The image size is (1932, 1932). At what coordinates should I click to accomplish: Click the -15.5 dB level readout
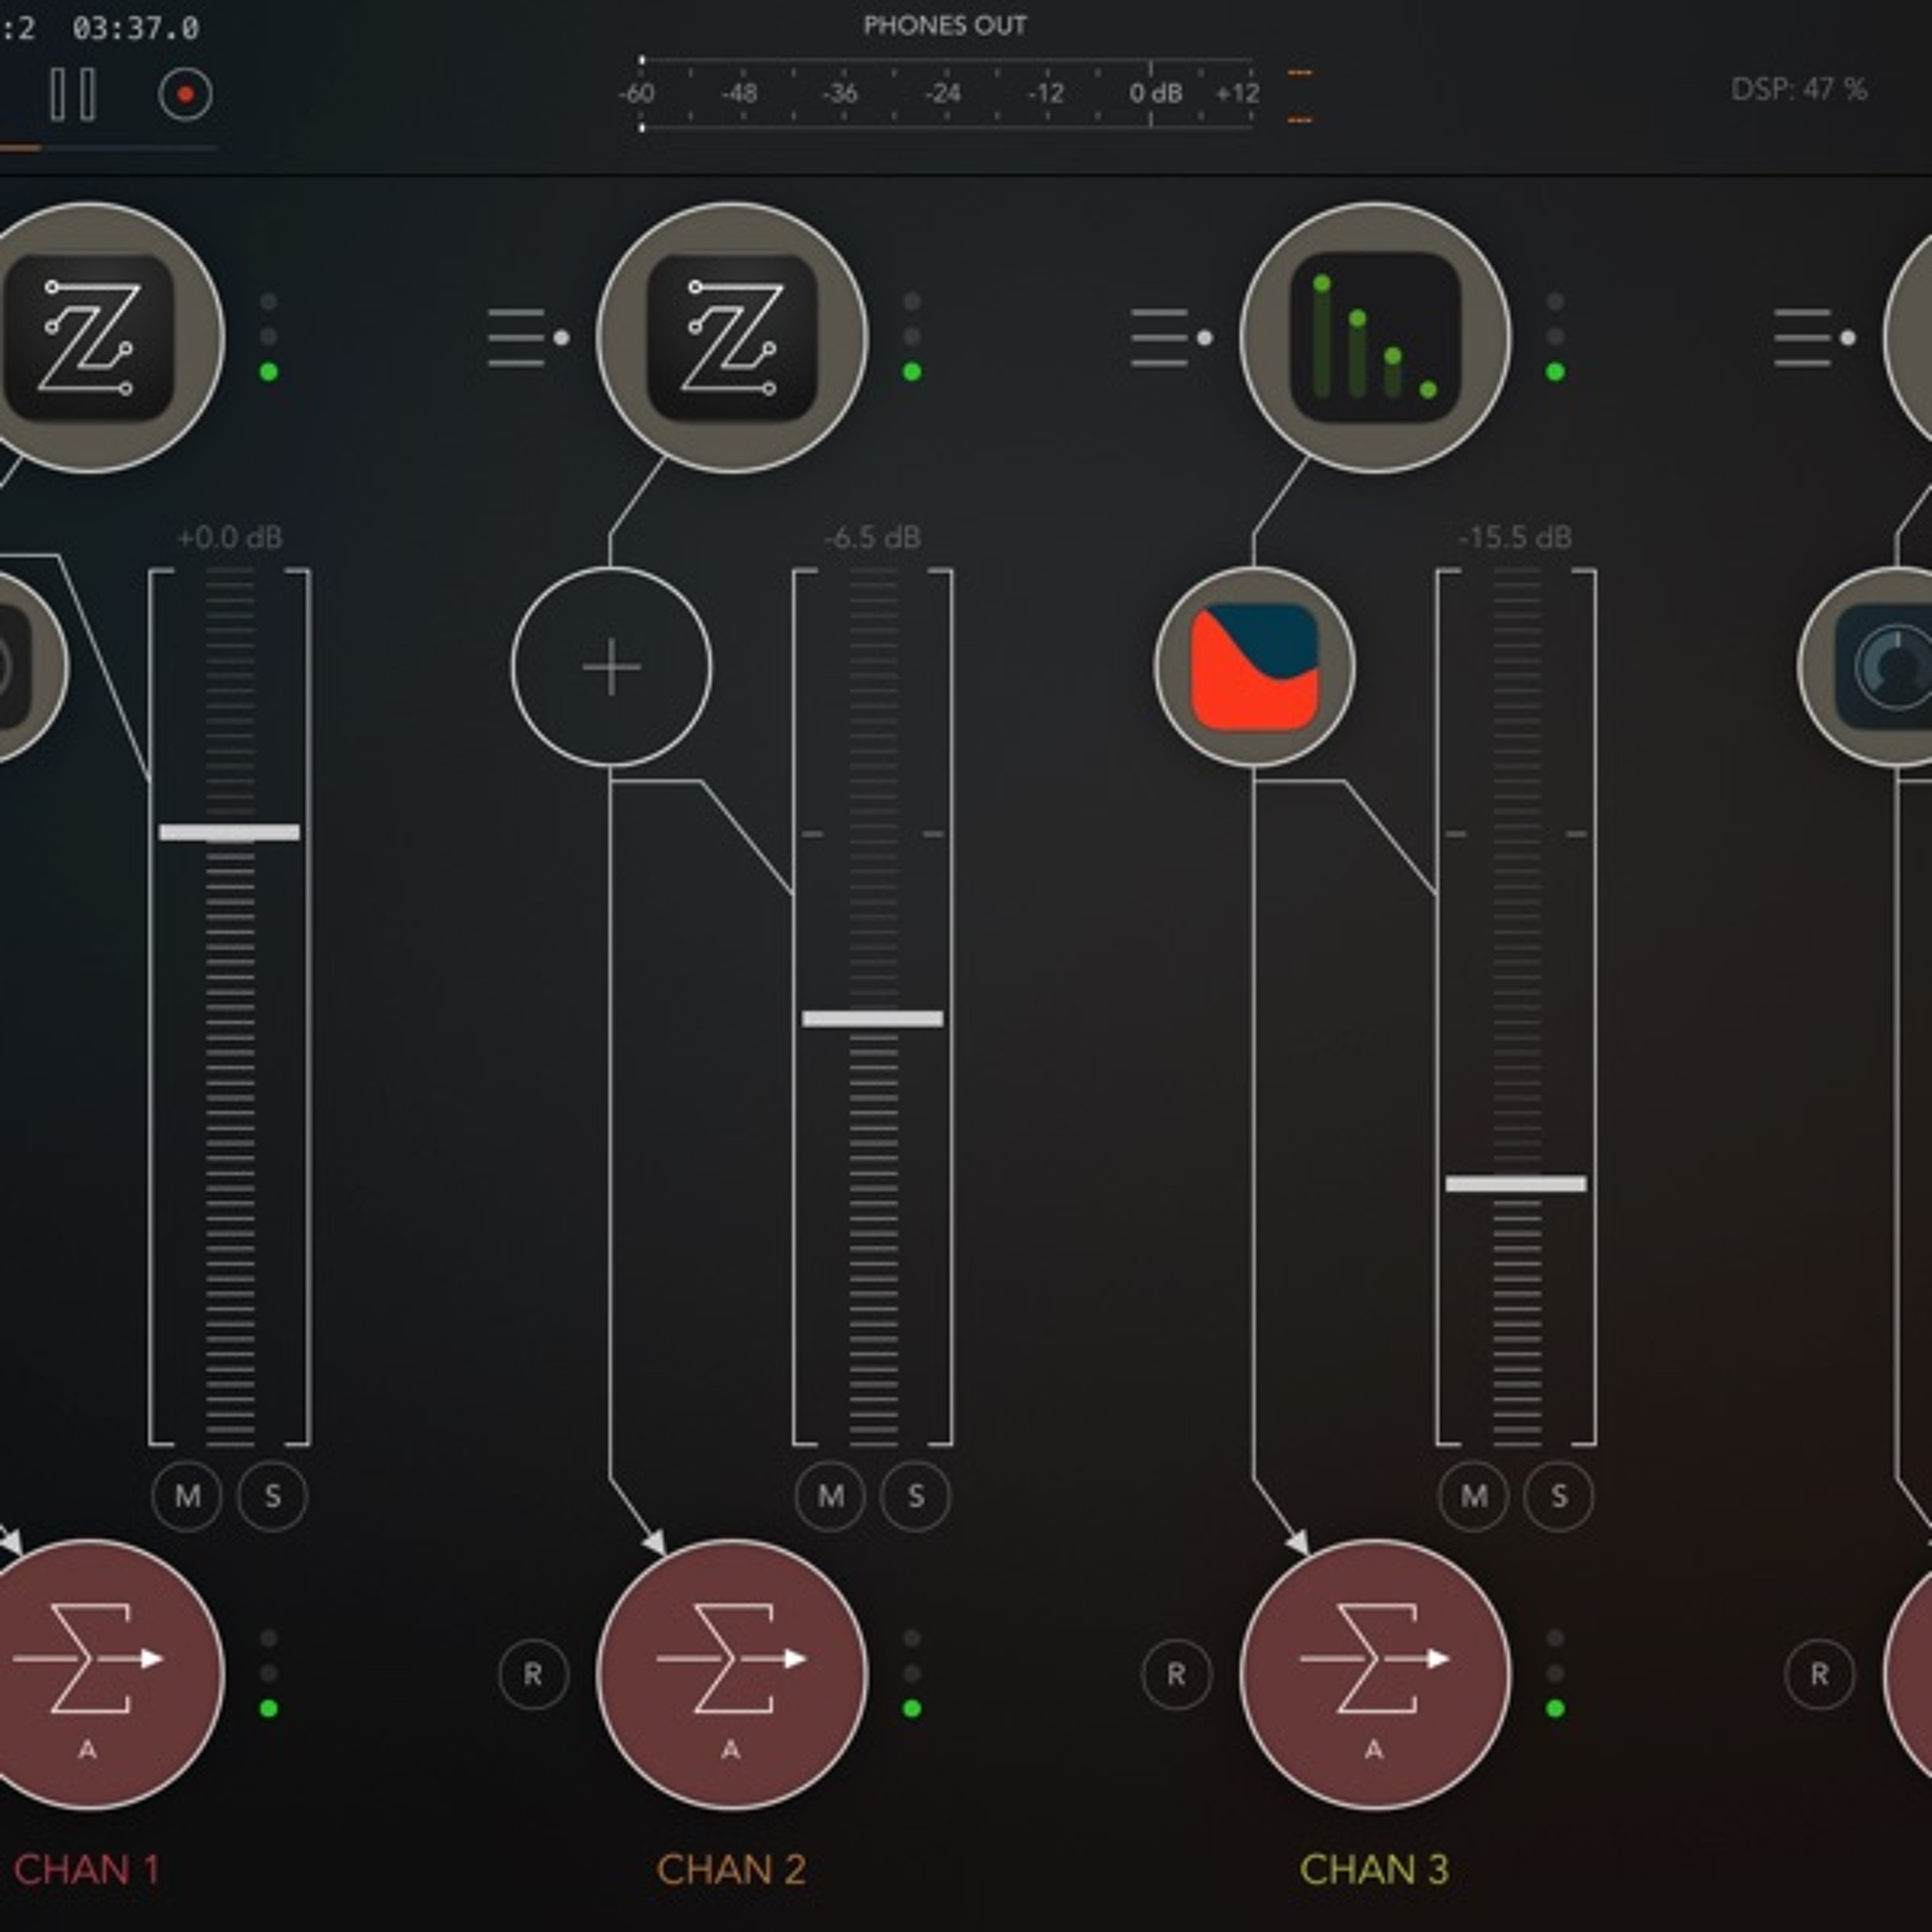coord(1515,538)
